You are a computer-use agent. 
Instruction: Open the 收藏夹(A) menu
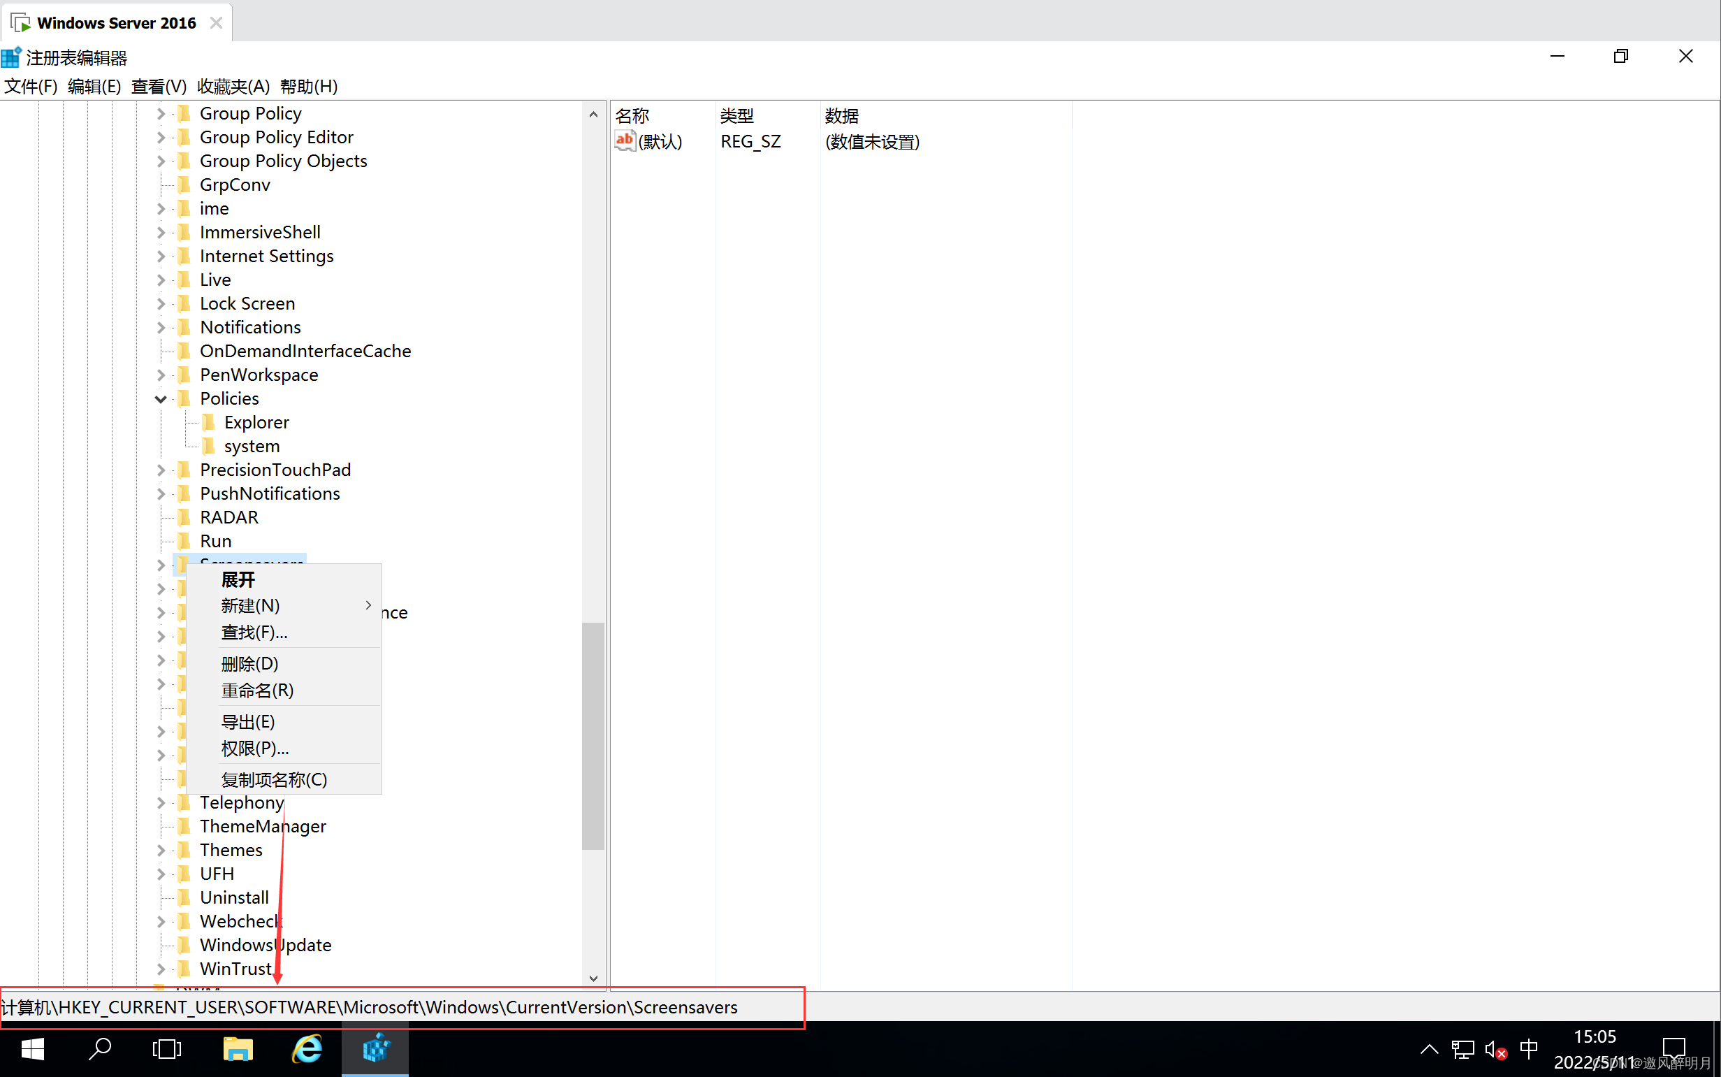tap(233, 86)
